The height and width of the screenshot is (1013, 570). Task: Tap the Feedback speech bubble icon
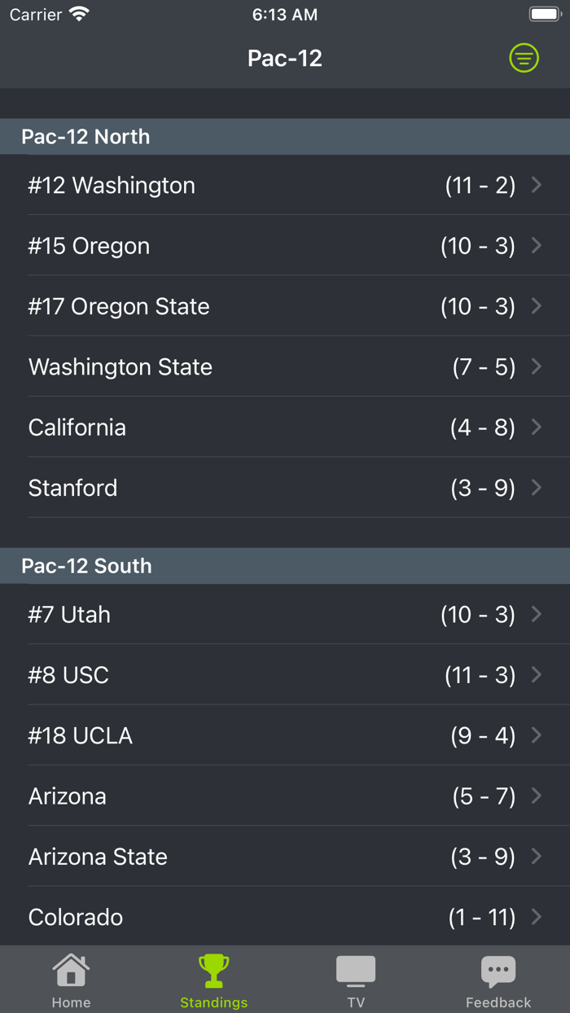coord(498,971)
